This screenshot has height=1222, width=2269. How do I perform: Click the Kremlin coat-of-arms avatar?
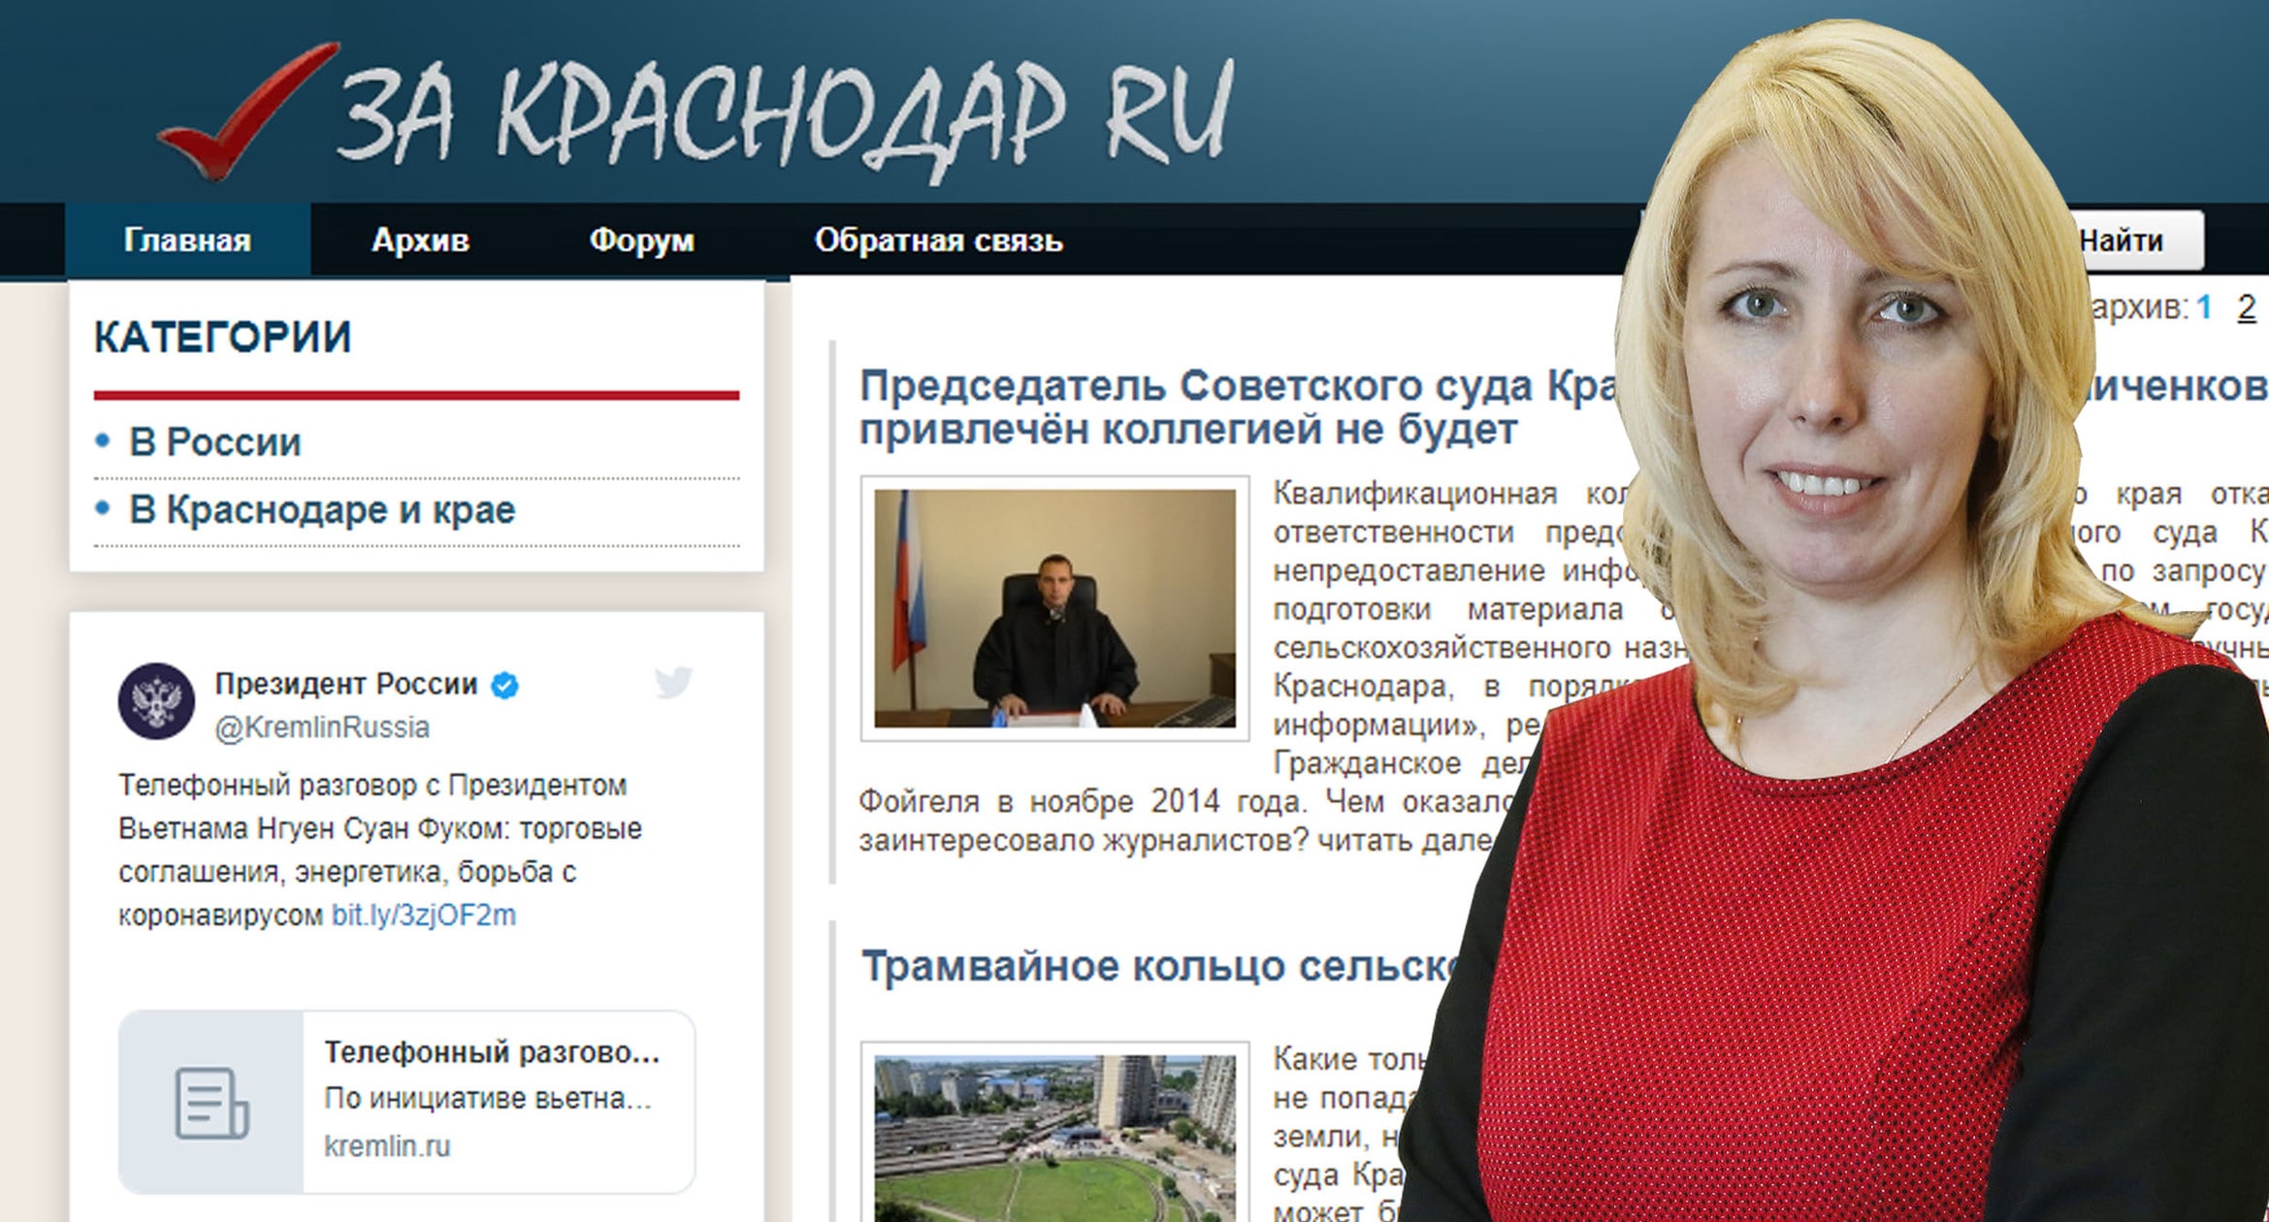click(x=156, y=701)
